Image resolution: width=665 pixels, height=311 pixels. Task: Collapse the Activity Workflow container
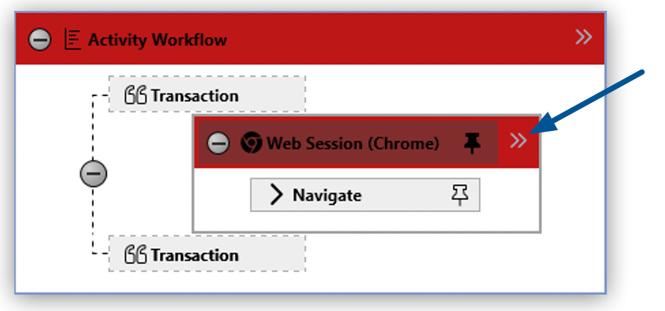click(x=39, y=40)
